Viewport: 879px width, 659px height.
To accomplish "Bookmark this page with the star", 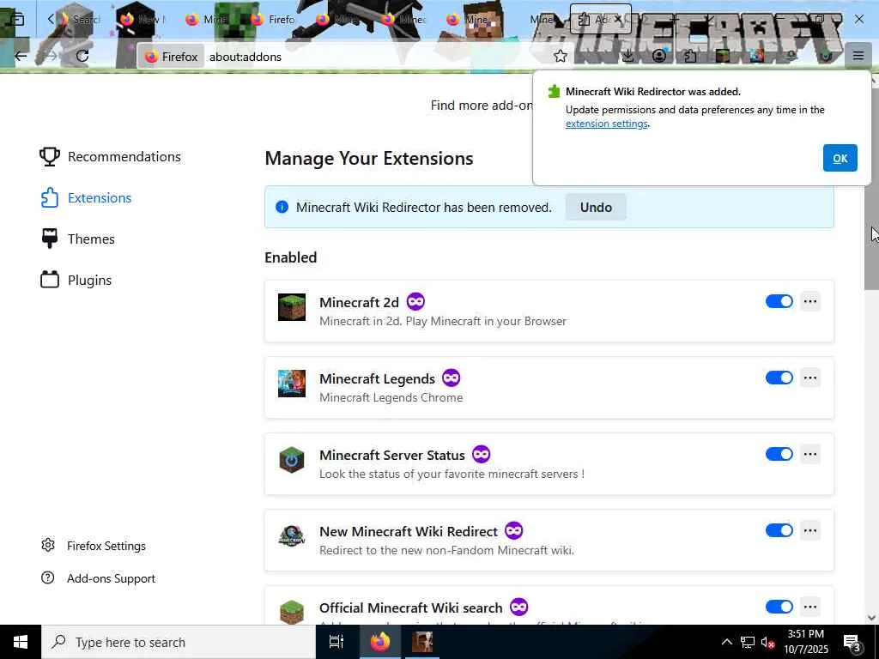I will coord(560,56).
